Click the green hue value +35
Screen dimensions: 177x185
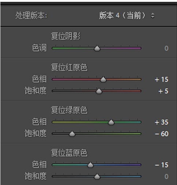tap(162, 122)
